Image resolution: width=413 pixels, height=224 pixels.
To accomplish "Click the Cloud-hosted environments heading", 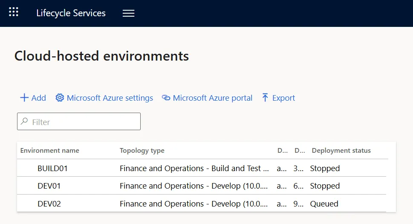I will (x=102, y=56).
